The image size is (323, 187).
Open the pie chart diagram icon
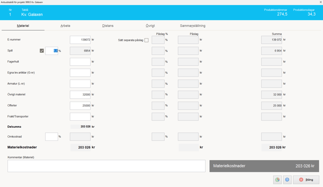coord(277,180)
